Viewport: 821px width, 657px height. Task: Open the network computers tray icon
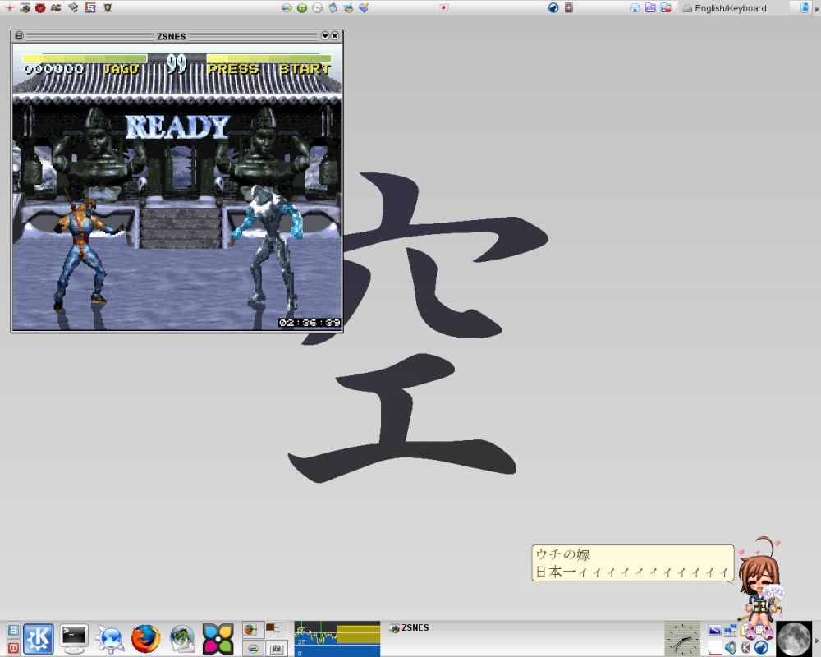(x=731, y=630)
